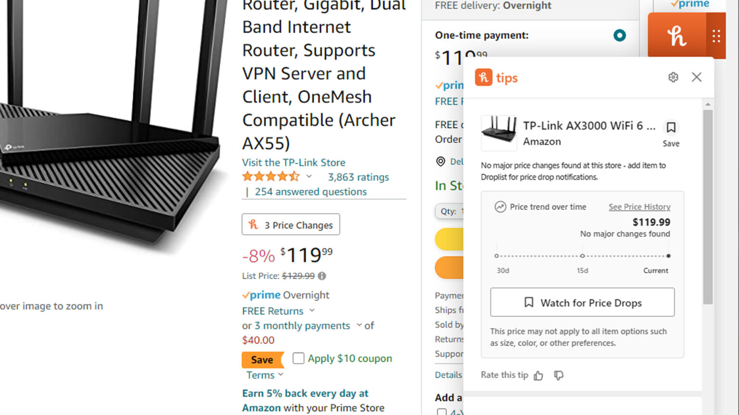This screenshot has width=739, height=415.
Task: Click the price trend chart icon
Action: tap(499, 207)
